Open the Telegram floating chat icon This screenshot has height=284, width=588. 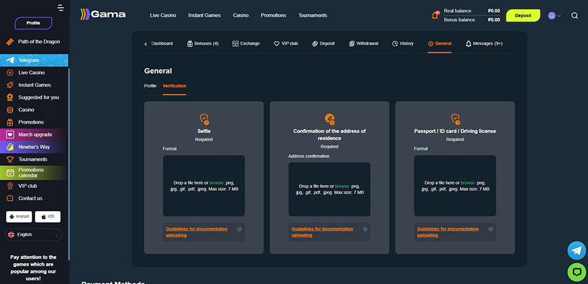pyautogui.click(x=576, y=251)
